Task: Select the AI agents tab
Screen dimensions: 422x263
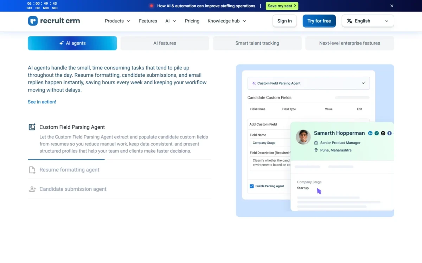Action: (x=72, y=43)
